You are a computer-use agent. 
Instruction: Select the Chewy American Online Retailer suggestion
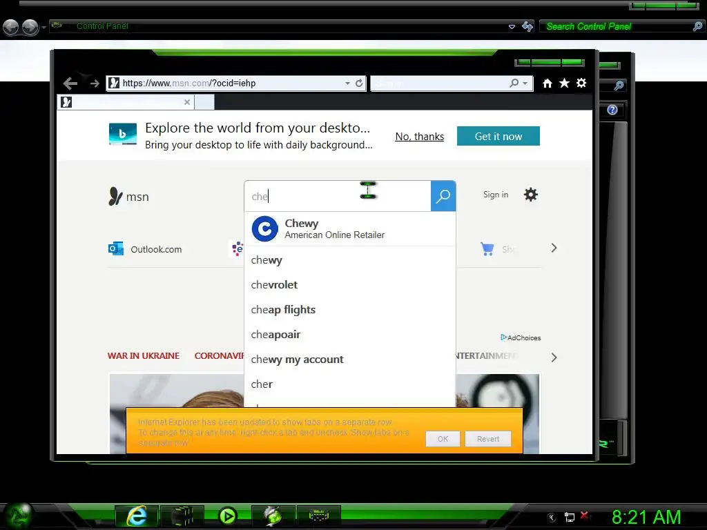pyautogui.click(x=350, y=229)
